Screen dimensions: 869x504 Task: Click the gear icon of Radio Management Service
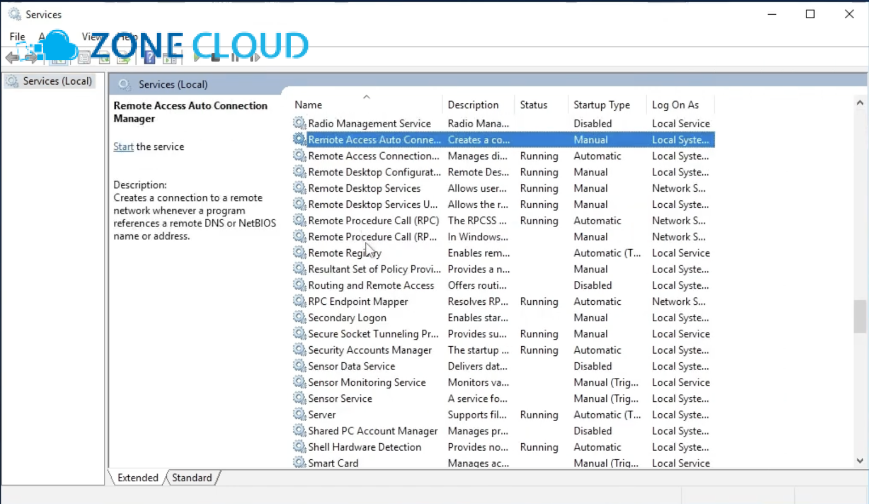[299, 123]
